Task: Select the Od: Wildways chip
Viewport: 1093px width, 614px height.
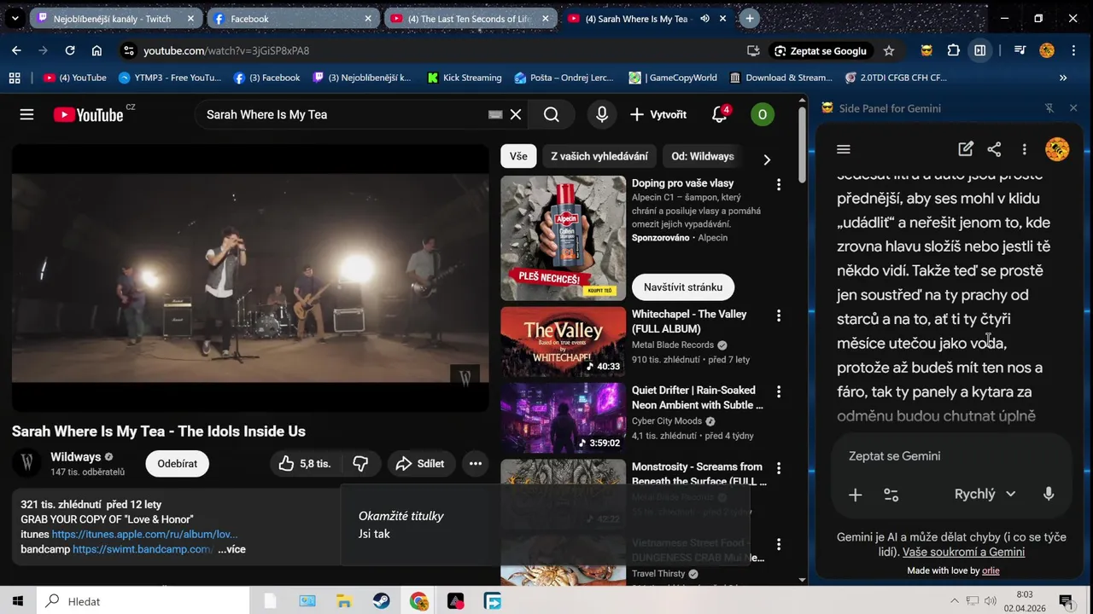Action: (x=702, y=156)
